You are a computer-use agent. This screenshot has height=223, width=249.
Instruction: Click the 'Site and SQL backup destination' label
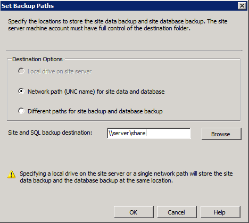[50, 133]
